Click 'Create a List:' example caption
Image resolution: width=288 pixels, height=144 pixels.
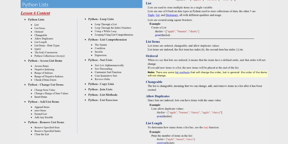(159, 28)
